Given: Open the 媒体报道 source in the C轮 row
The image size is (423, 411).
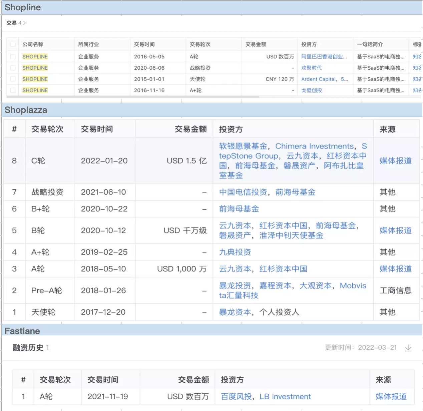Looking at the screenshot, I should pos(396,161).
